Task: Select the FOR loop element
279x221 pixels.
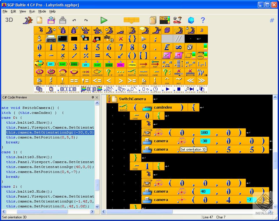Action: 39,72
